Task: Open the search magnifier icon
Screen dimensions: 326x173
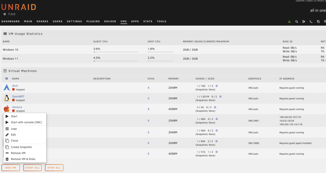Action: 296,21
